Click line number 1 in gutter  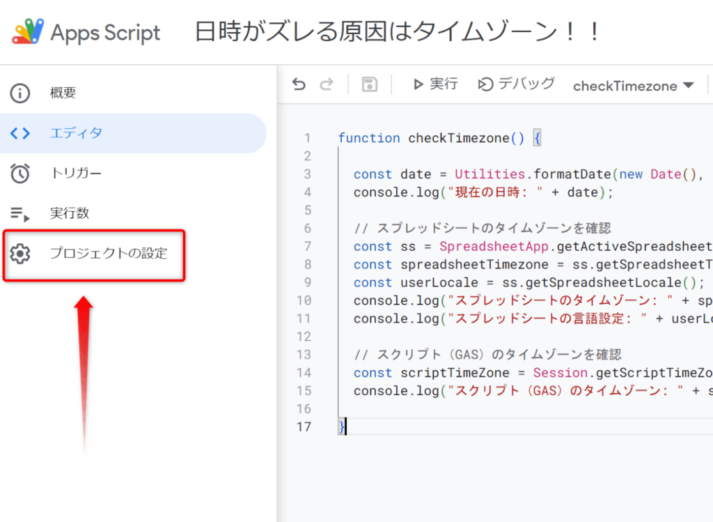307,138
